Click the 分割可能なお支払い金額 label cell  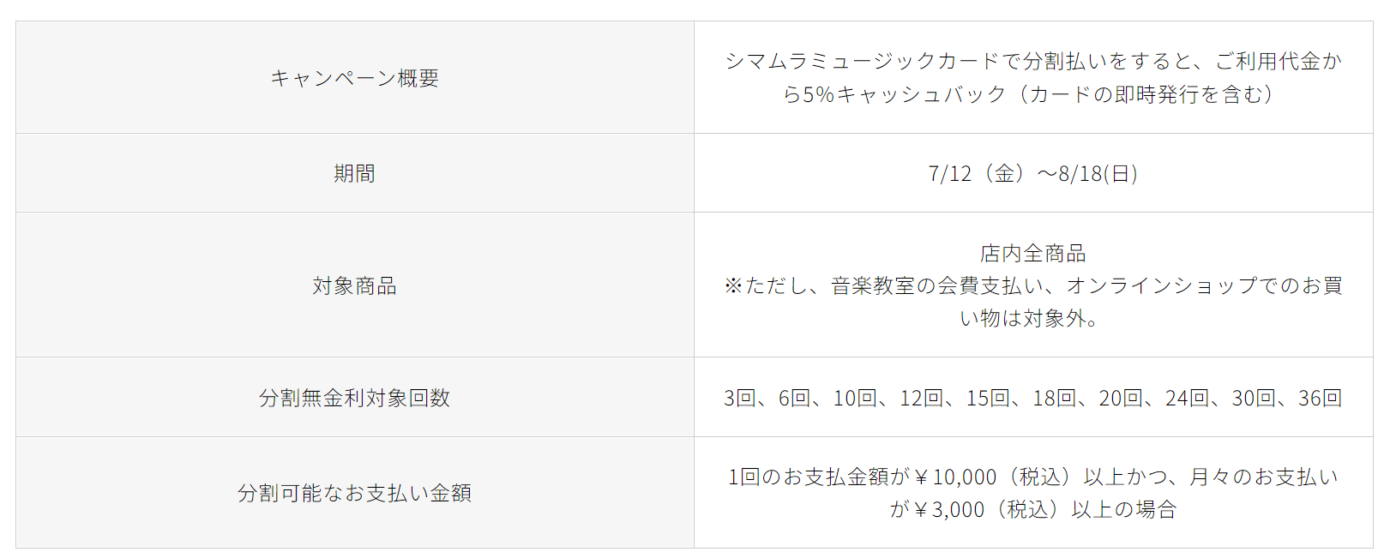click(354, 493)
